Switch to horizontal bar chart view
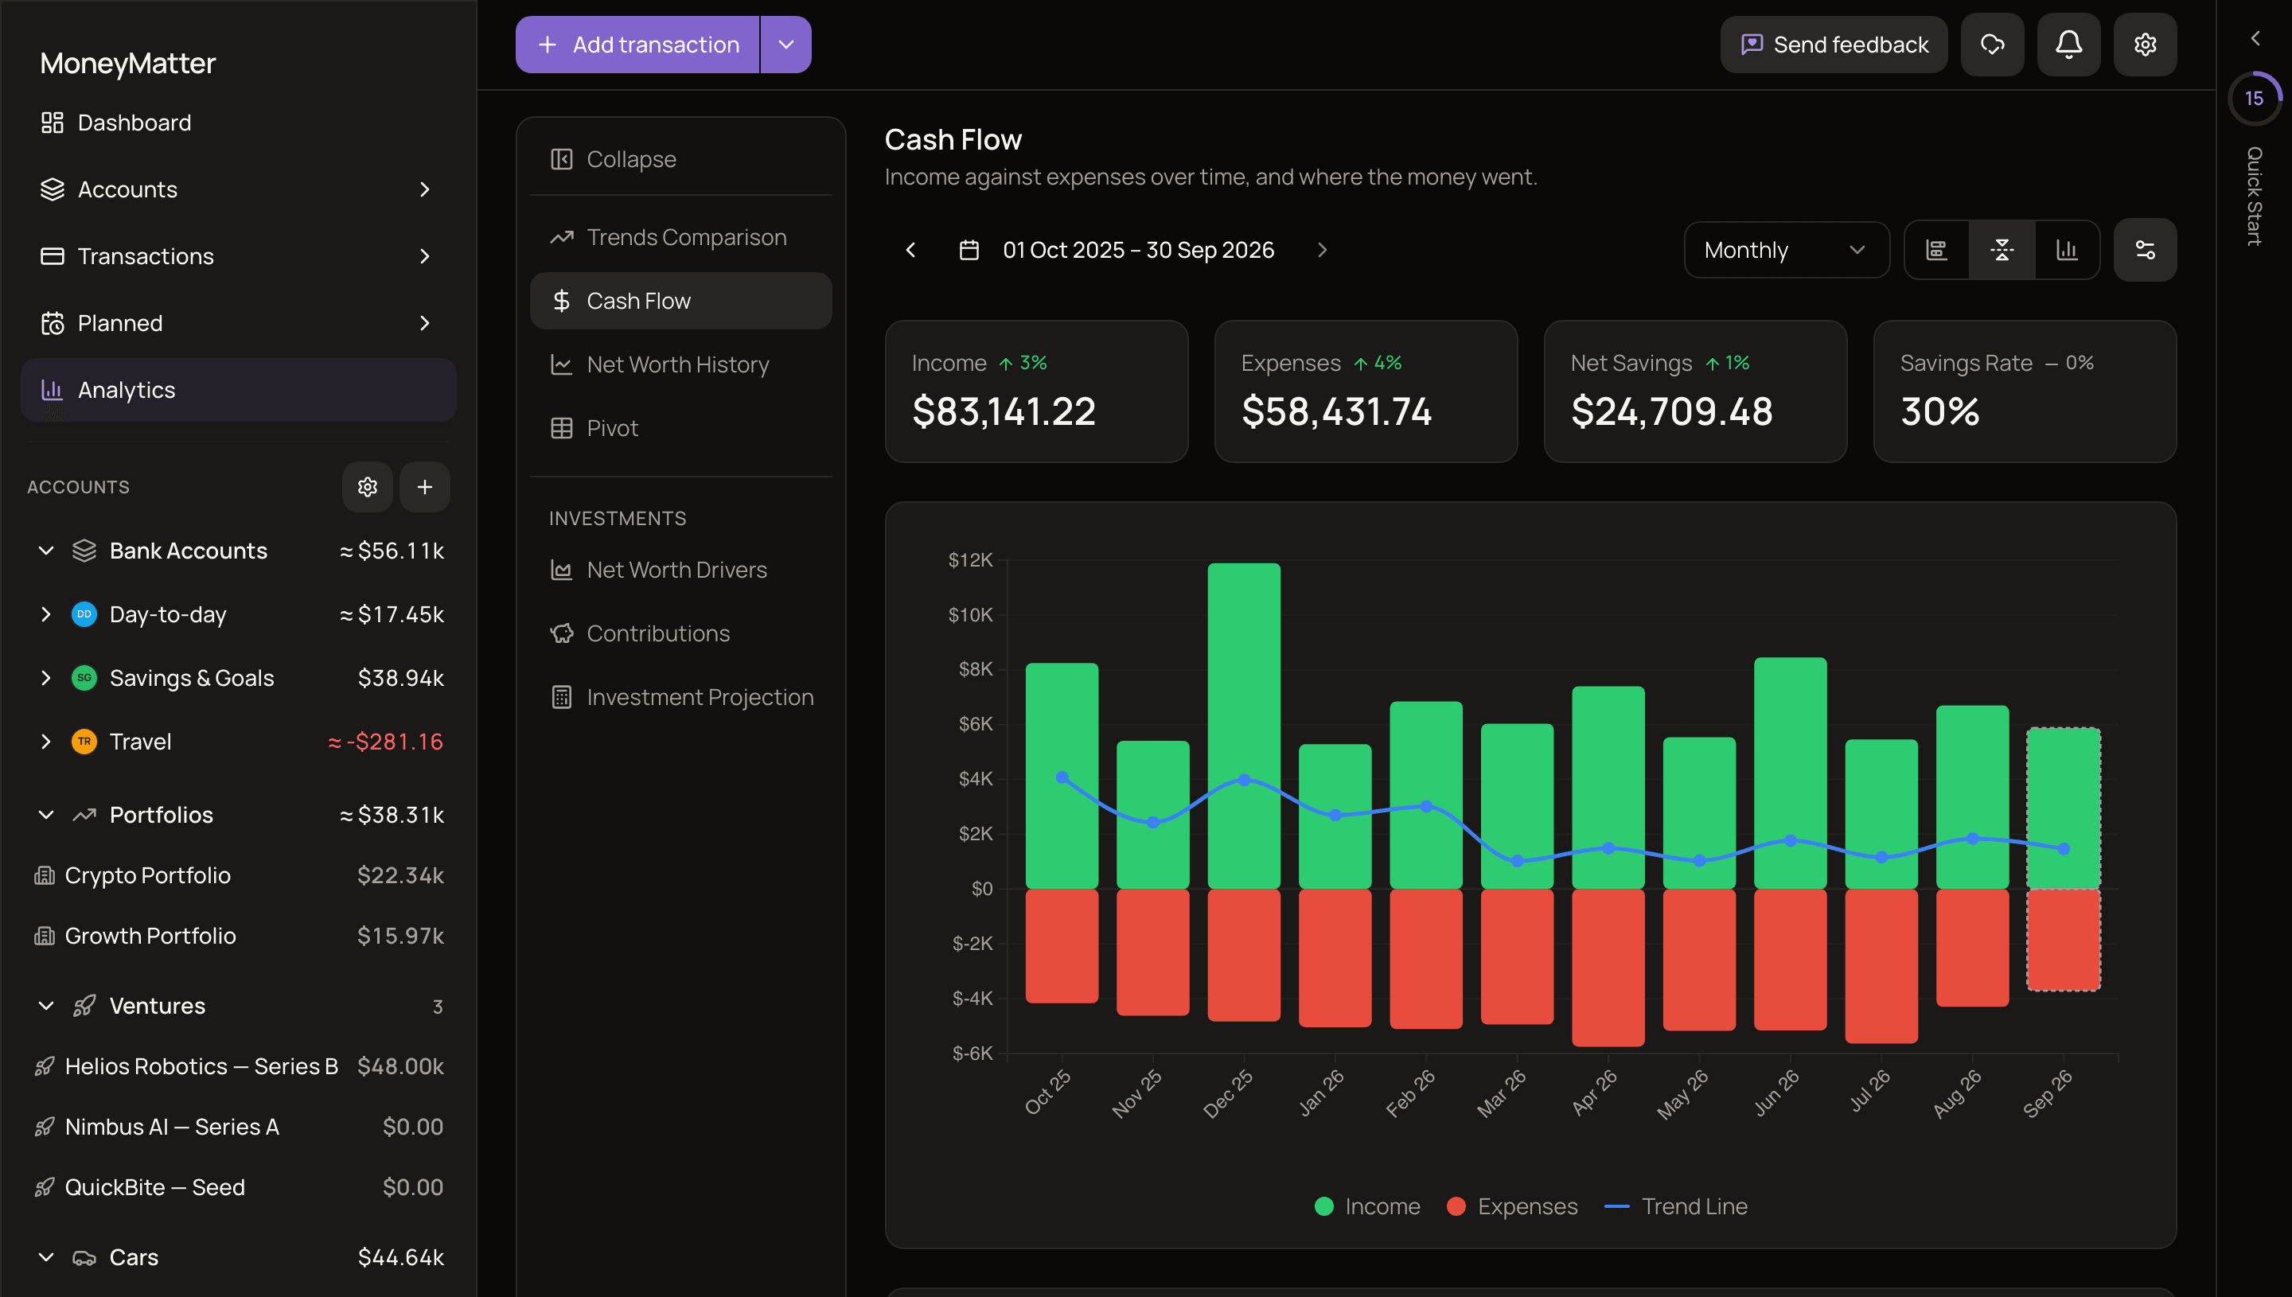Image resolution: width=2292 pixels, height=1297 pixels. point(1936,249)
